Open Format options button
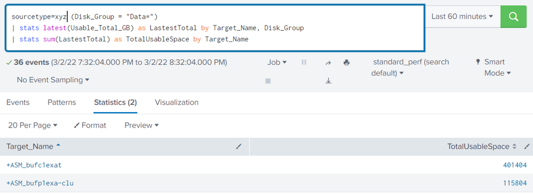533x194 pixels. pyautogui.click(x=90, y=125)
